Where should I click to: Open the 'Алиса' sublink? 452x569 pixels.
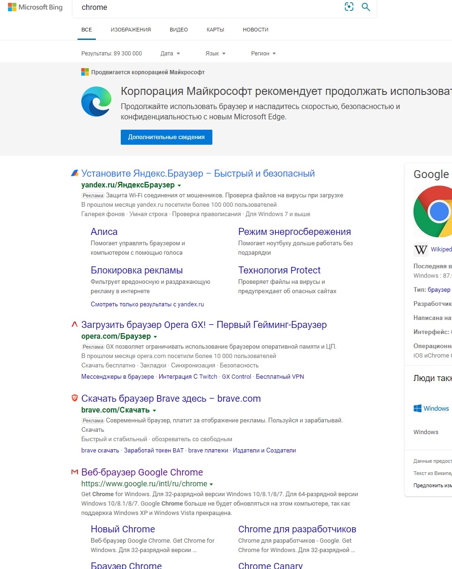tap(104, 232)
